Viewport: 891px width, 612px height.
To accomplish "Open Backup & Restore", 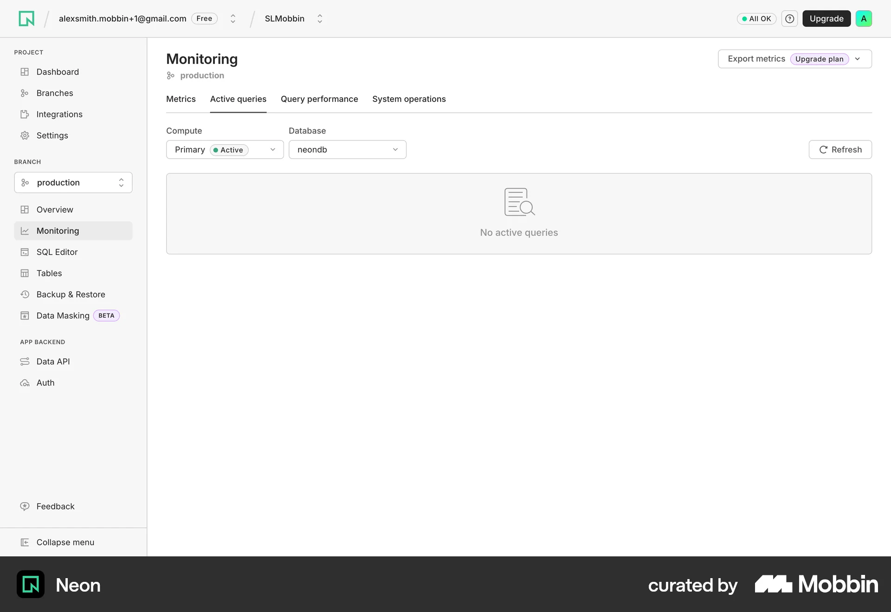I will (73, 294).
